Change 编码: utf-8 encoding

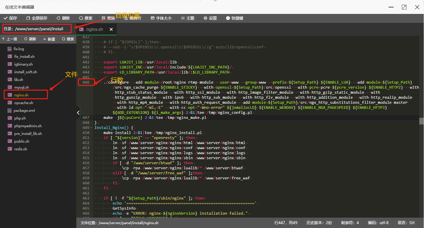pos(378,223)
